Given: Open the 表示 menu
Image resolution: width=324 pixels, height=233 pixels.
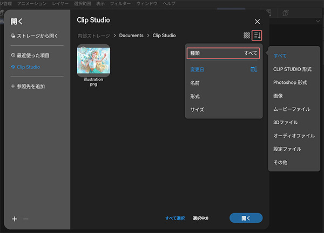Looking at the screenshot, I should [100, 4].
